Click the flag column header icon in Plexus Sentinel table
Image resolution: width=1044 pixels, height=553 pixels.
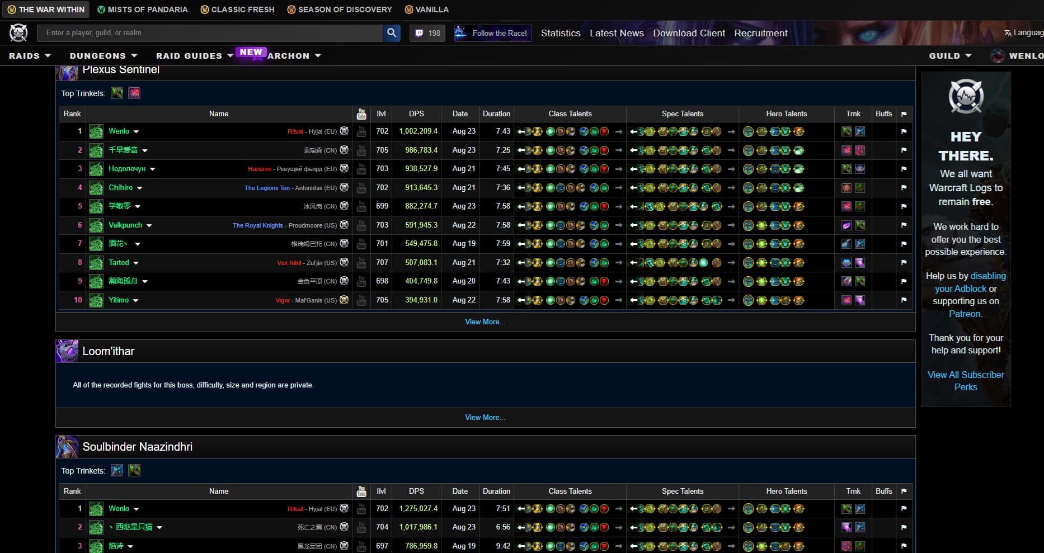904,114
